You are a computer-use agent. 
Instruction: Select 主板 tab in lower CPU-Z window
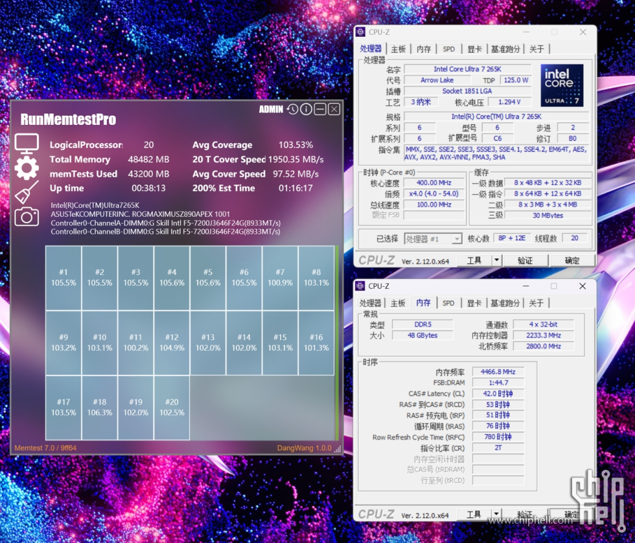tap(398, 303)
